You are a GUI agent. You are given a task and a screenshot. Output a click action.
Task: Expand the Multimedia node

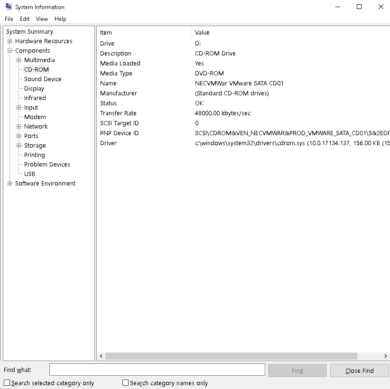point(19,60)
